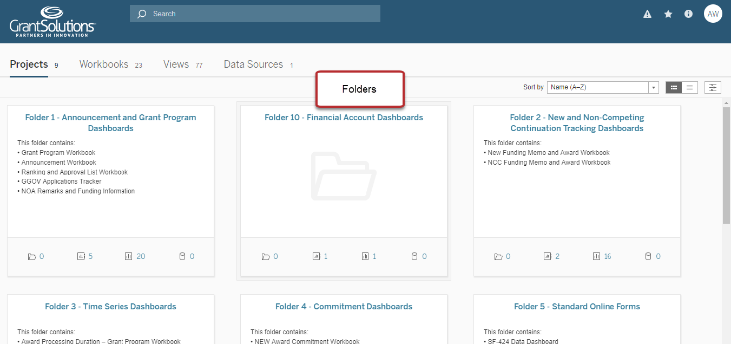
Task: Switch to the Views tab
Action: [176, 64]
